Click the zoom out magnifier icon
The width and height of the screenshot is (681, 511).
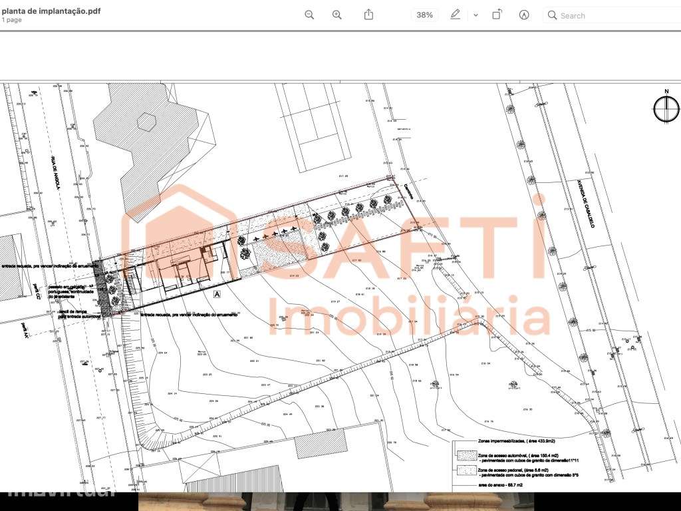[309, 15]
